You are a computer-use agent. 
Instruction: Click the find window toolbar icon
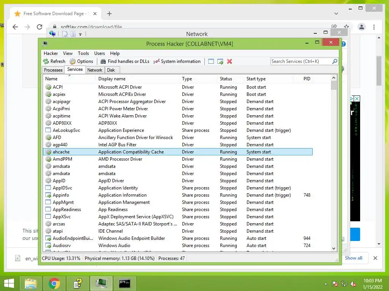211,61
